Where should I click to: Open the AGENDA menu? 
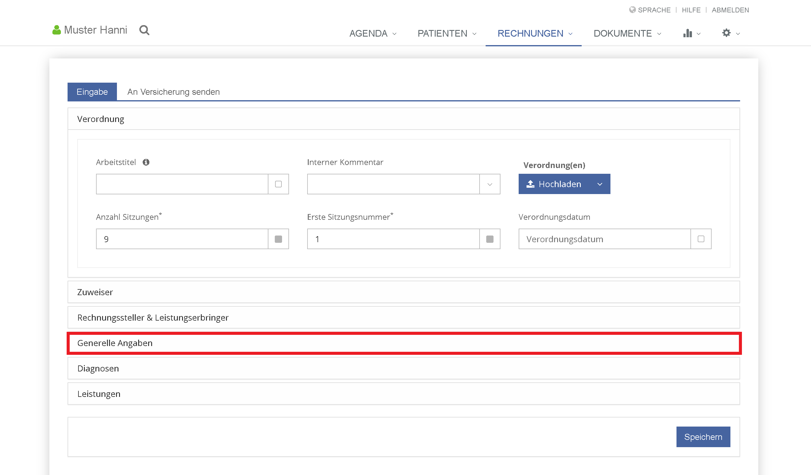(x=373, y=33)
